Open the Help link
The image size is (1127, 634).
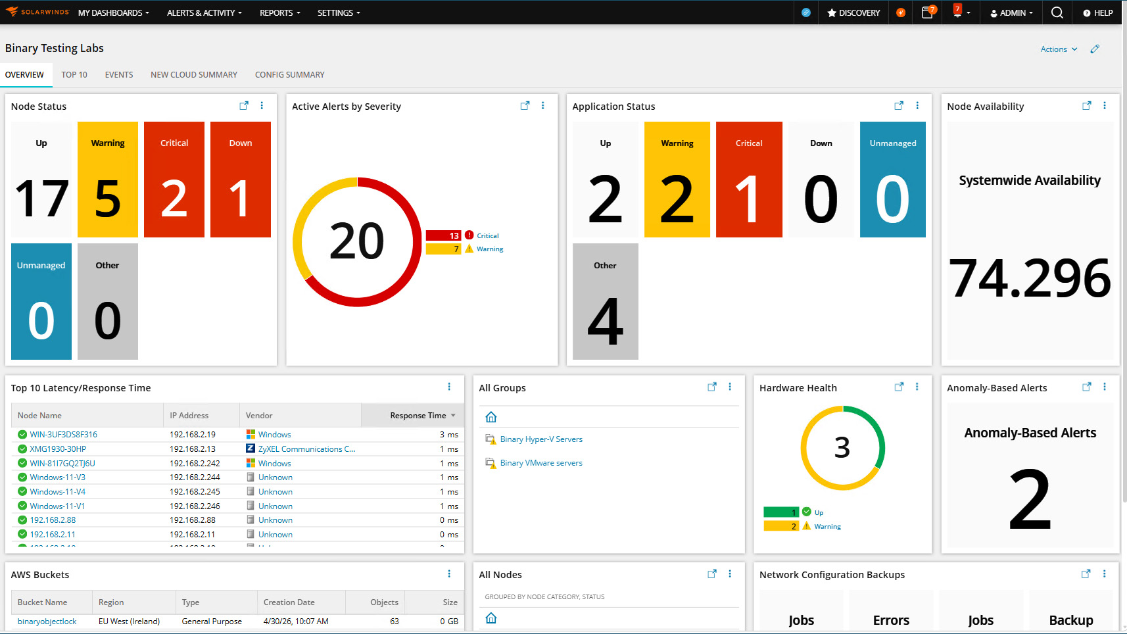point(1097,12)
